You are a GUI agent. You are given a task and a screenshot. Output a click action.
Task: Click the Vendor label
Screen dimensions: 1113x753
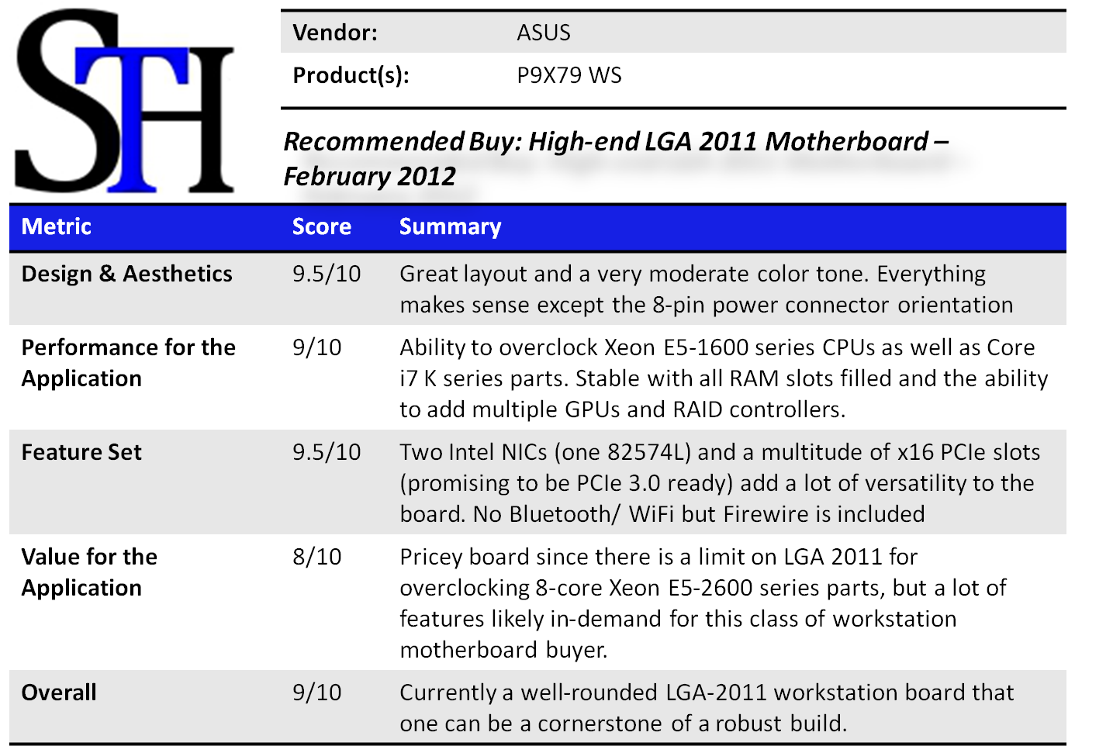[x=335, y=33]
